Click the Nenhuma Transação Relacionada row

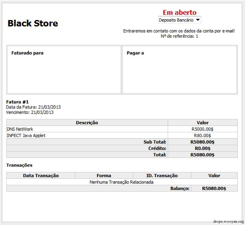(x=122, y=182)
